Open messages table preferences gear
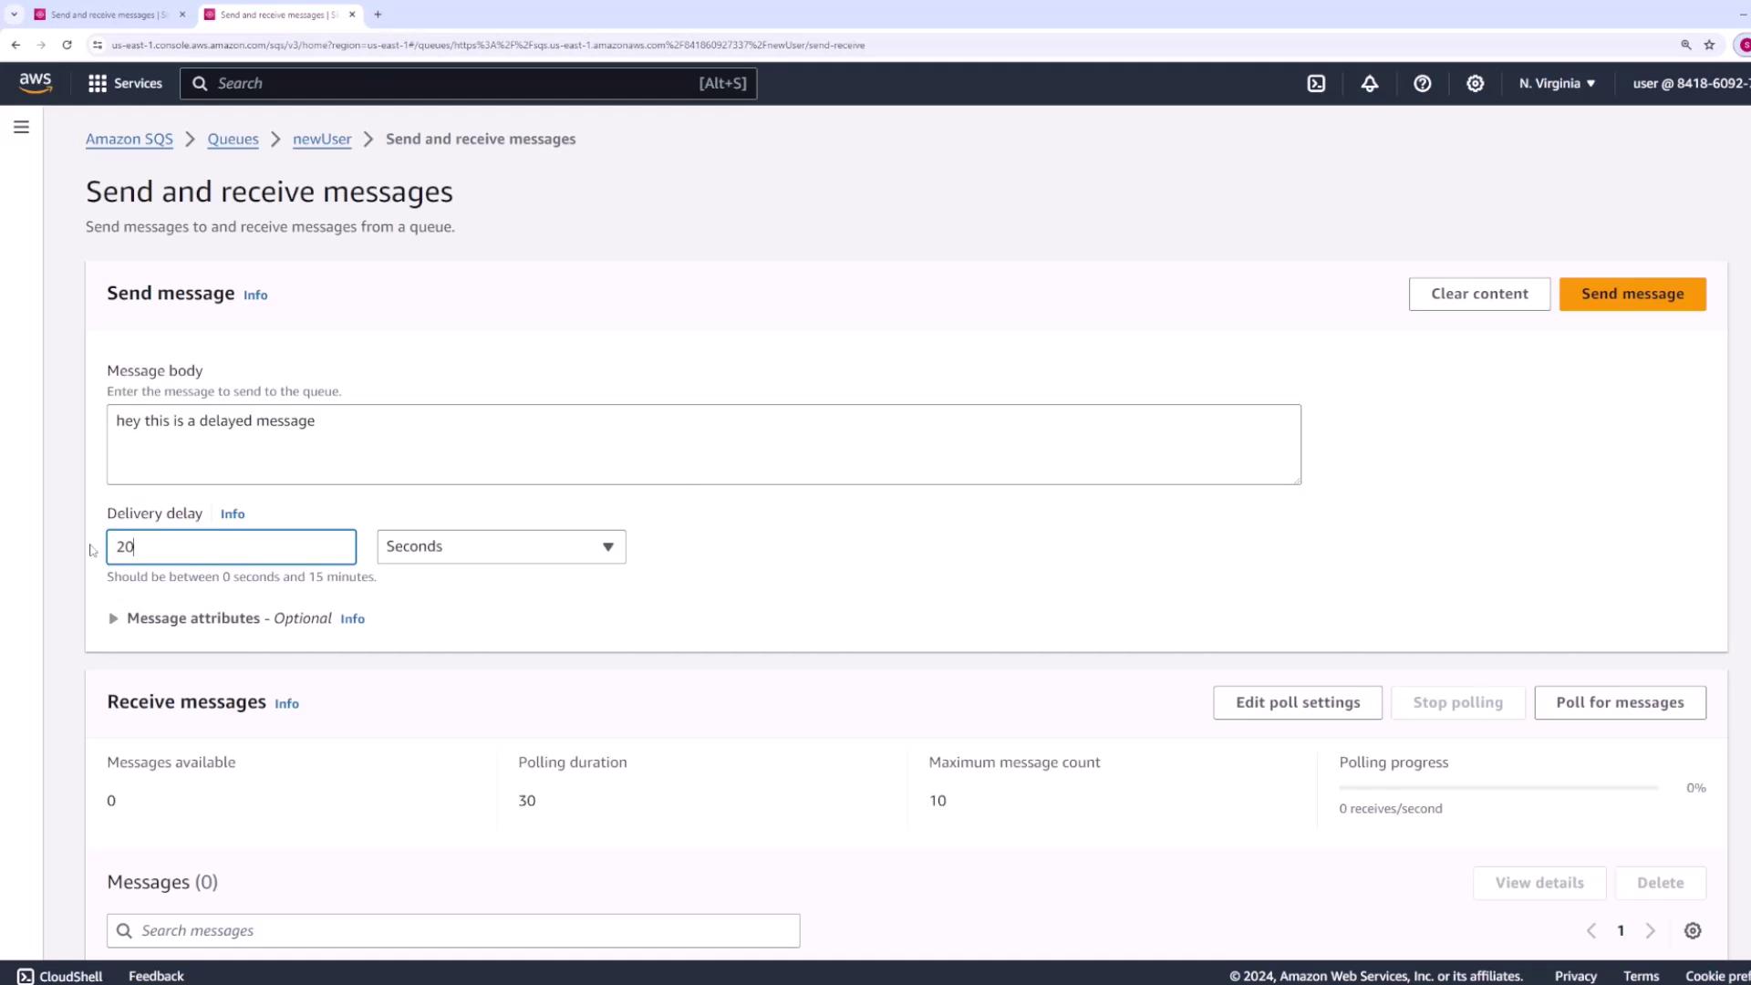1751x985 pixels. tap(1693, 930)
